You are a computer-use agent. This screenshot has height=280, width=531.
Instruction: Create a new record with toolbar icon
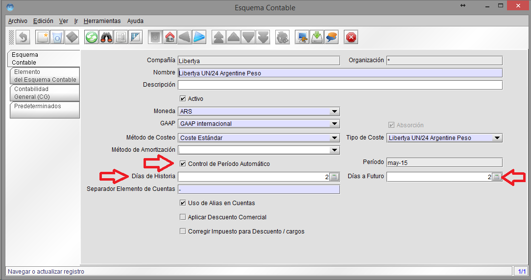[x=43, y=38]
